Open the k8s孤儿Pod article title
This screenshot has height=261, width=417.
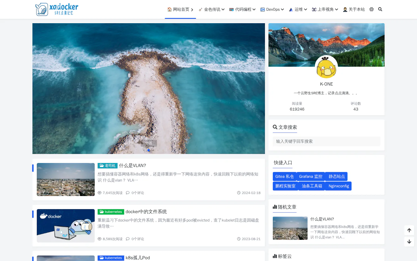(138, 258)
